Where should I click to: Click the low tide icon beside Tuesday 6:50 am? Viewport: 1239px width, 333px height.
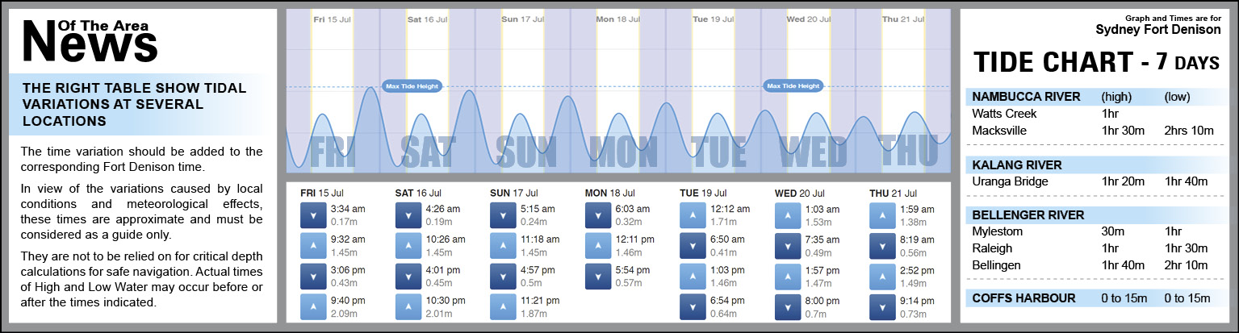693,245
